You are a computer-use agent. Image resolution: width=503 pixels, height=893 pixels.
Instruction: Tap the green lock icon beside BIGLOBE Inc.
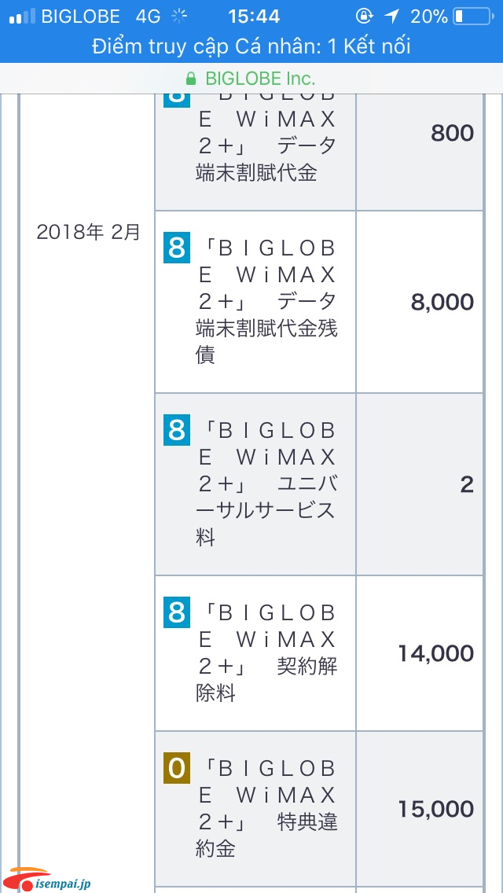[x=192, y=78]
